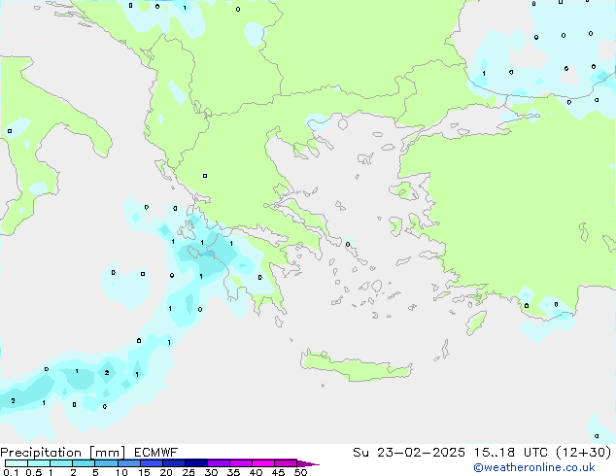Pick the 10–15 mm blue legend swatch

(x=129, y=463)
